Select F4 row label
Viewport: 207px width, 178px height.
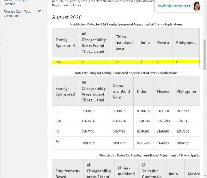pos(57,141)
